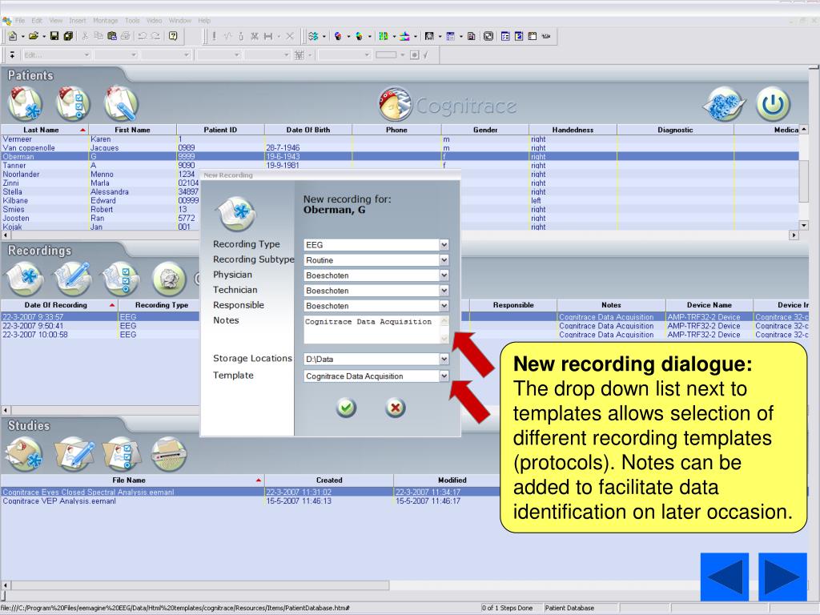Click the edit study pencil icon
This screenshot has width=820, height=615.
point(73,454)
